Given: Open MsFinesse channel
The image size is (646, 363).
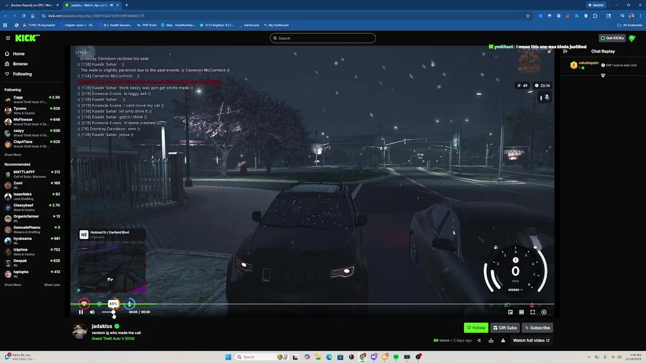Looking at the screenshot, I should click(x=32, y=122).
